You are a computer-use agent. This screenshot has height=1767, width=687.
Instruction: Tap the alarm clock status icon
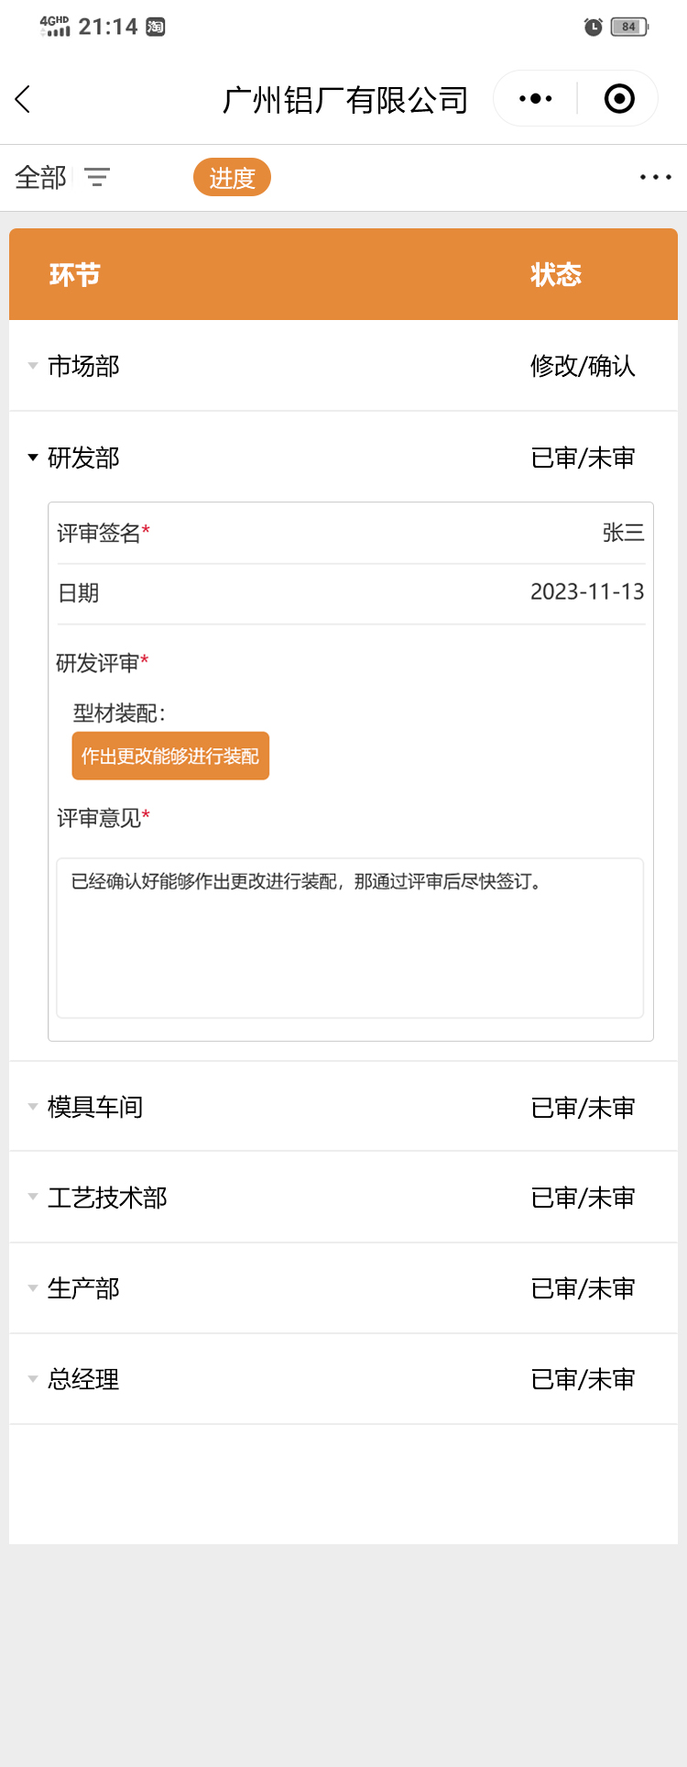click(594, 27)
